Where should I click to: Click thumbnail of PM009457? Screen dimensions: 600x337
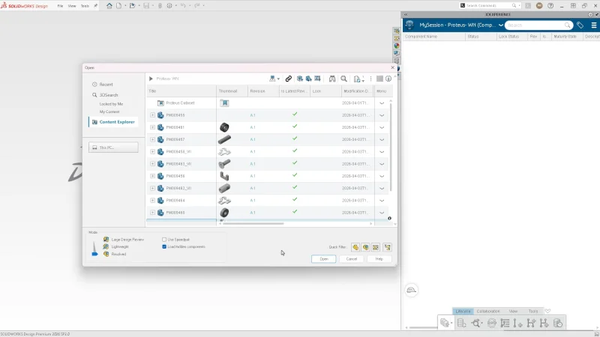coord(224,139)
